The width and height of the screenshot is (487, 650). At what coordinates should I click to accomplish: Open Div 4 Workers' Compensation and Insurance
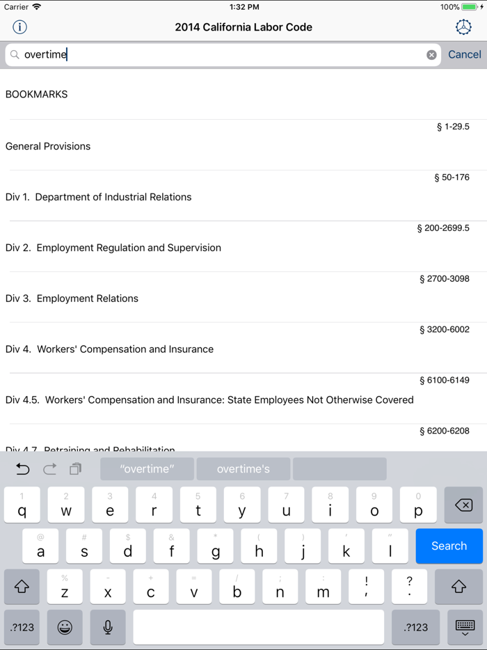[243, 341]
